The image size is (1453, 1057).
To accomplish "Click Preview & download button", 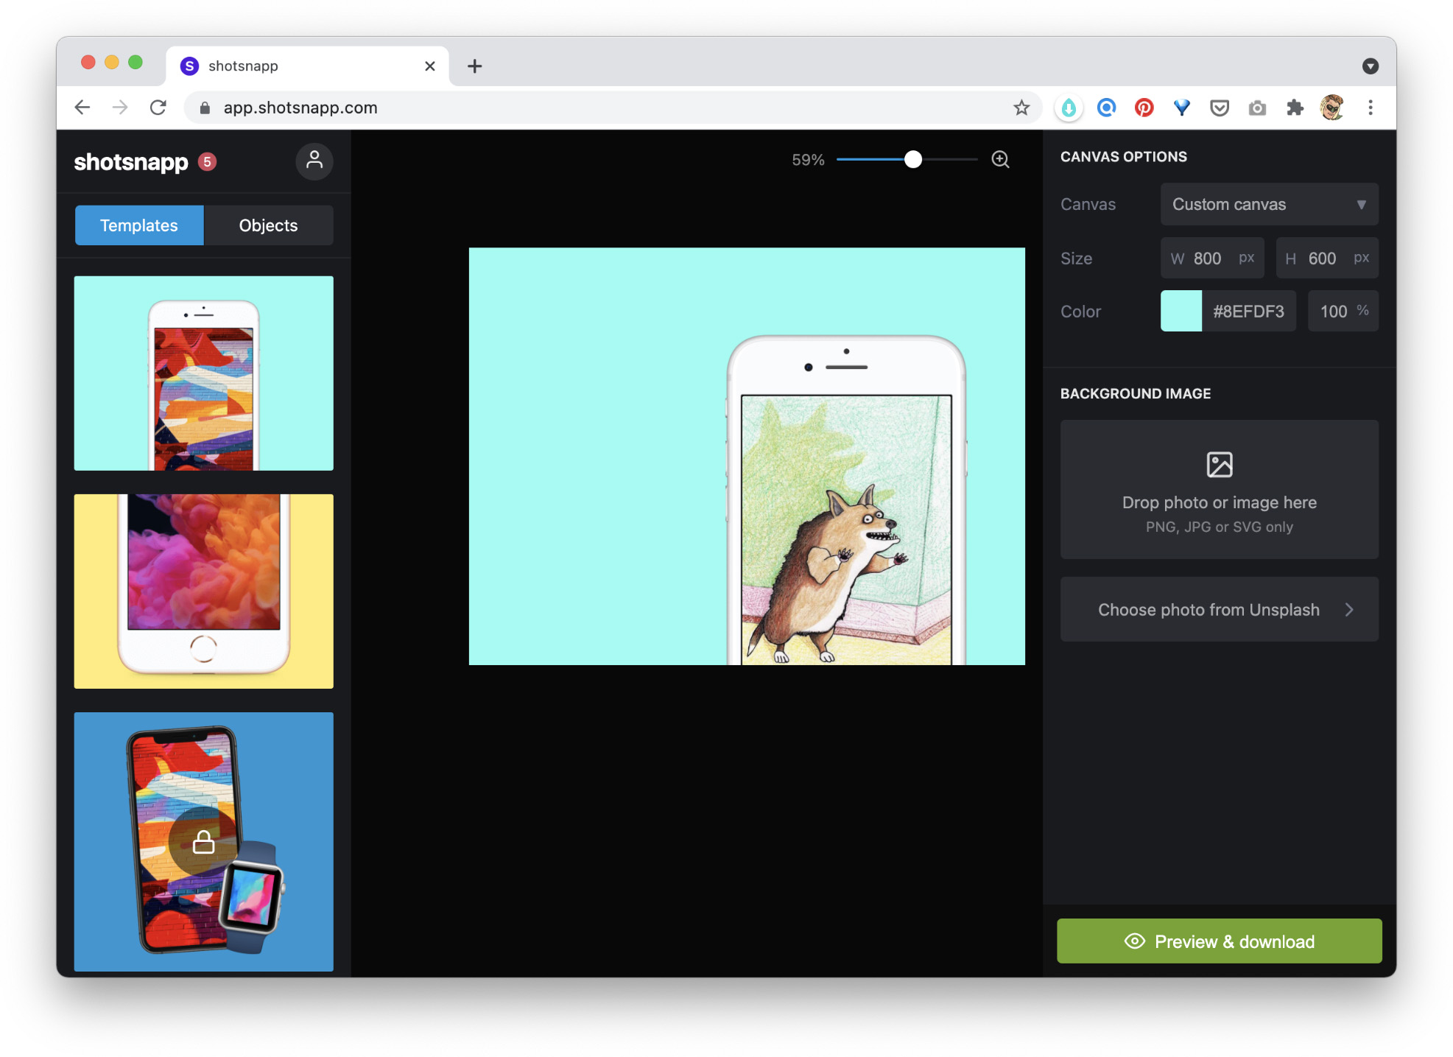I will click(1220, 941).
